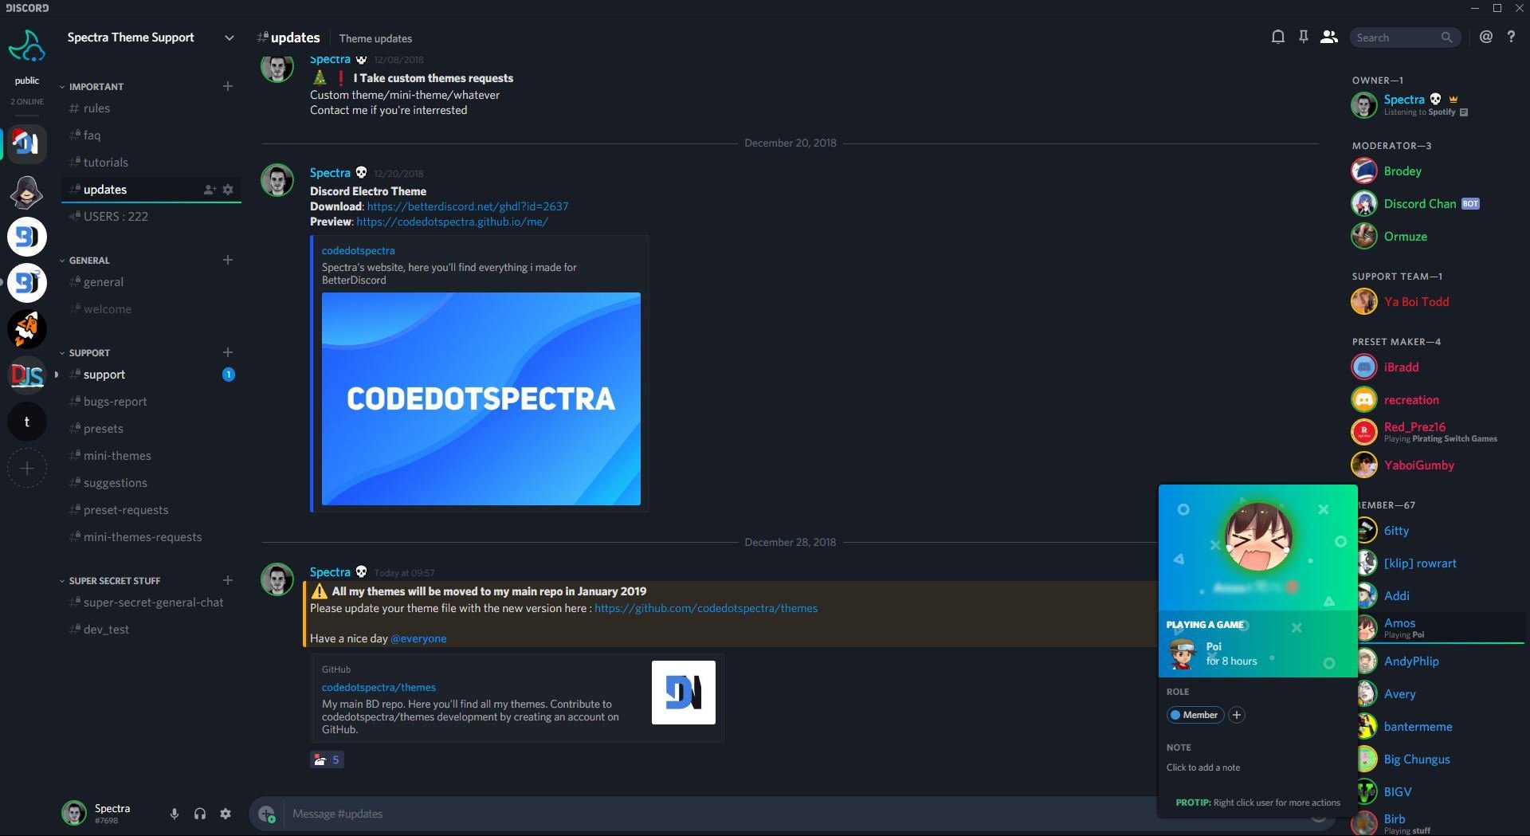The width and height of the screenshot is (1530, 836).
Task: Join USERS : 222 voice channel
Action: click(x=151, y=217)
